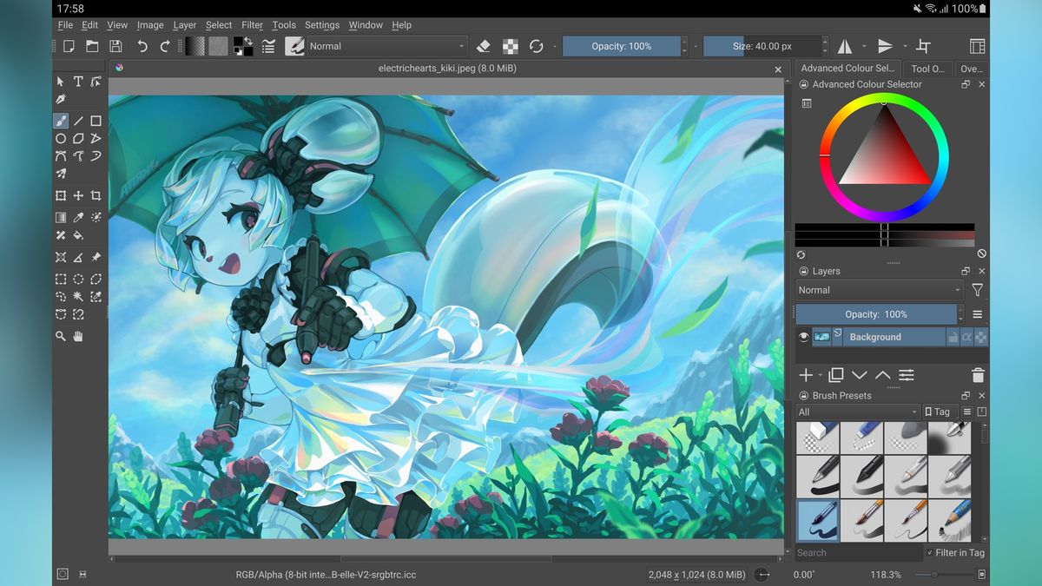Select the Freehand Brush tool
Screen dimensions: 1042x586
61,121
